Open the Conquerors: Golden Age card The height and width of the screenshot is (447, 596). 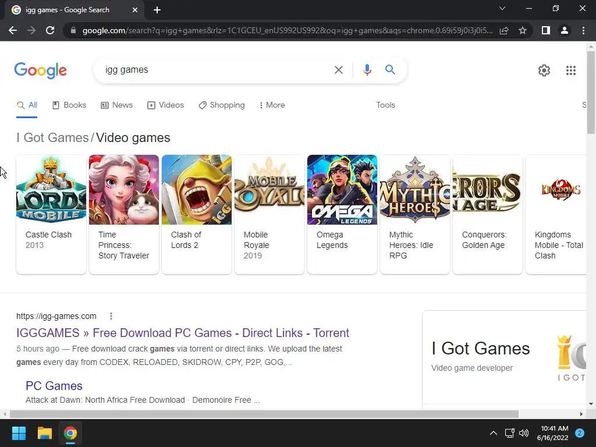pos(488,214)
